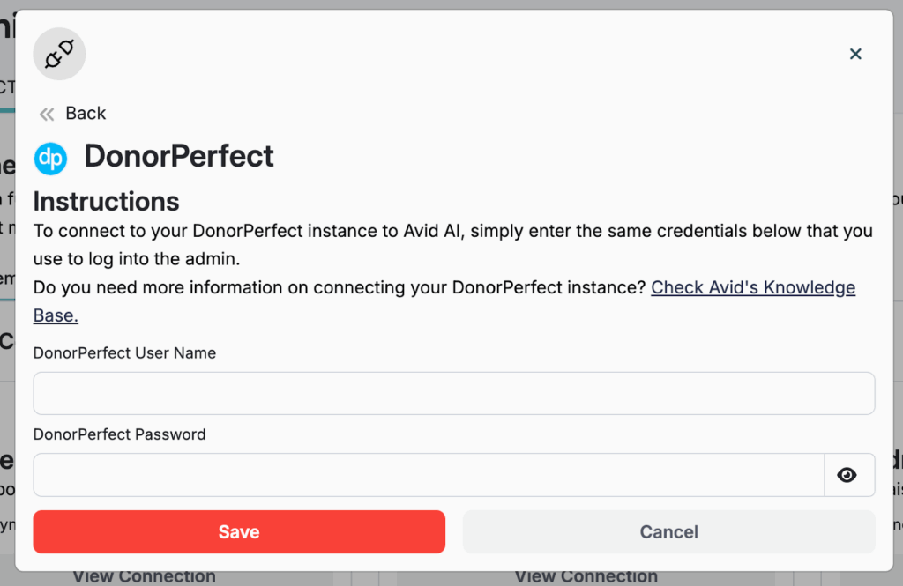
Task: Click the DonorPerfect User Name input field
Action: point(453,393)
